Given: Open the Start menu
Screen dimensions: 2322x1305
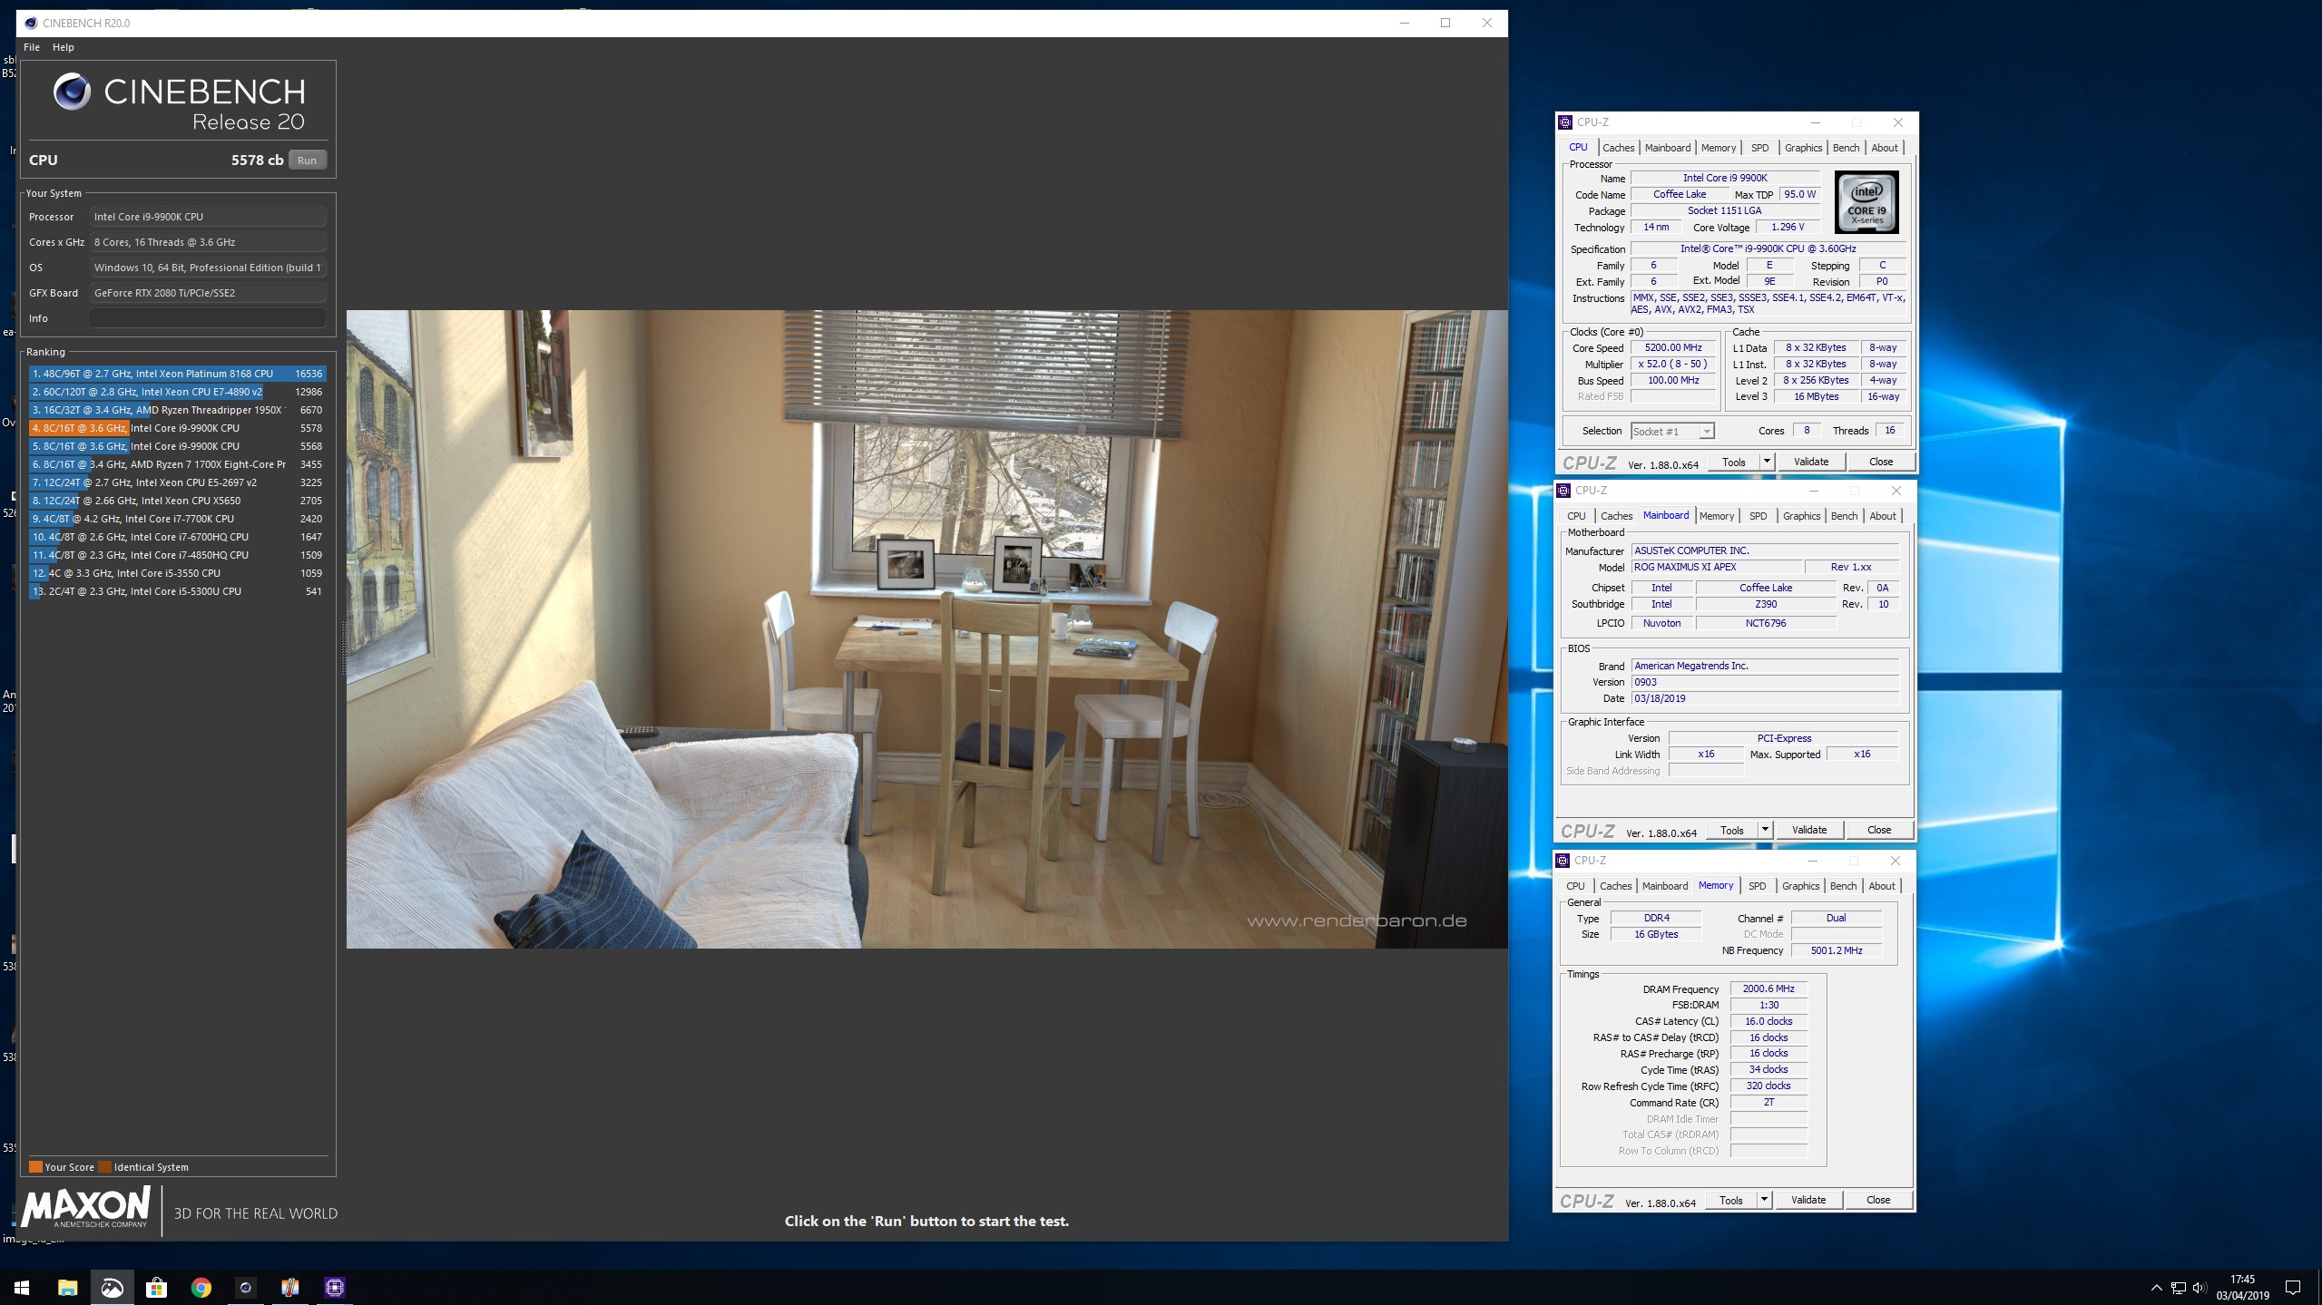Looking at the screenshot, I should [22, 1287].
